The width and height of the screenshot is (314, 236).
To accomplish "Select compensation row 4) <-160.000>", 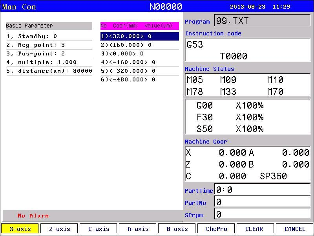I will point(140,62).
